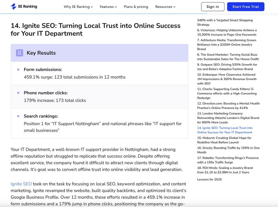Jump to 13. London Marketing Company section
Viewport: 278px width, 207px height.
(228, 118)
